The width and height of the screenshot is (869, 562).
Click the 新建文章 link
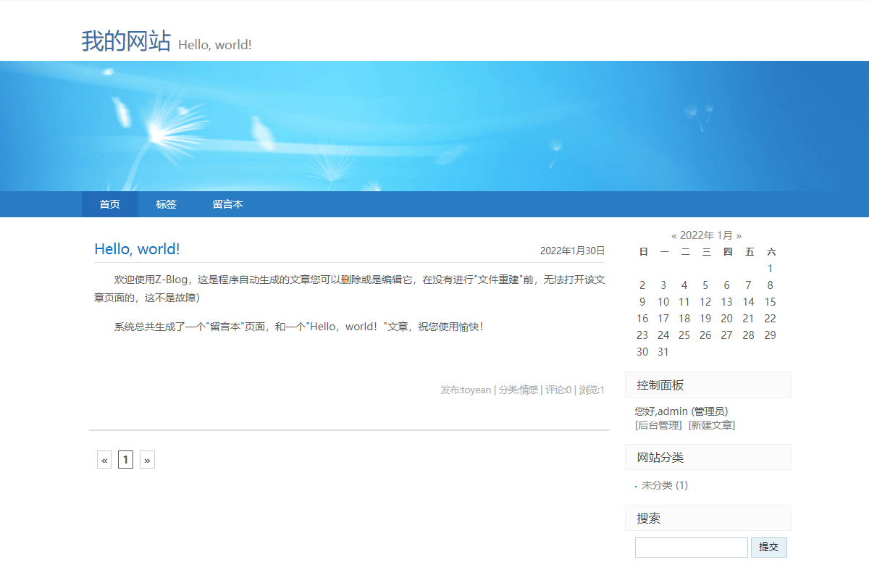point(712,425)
